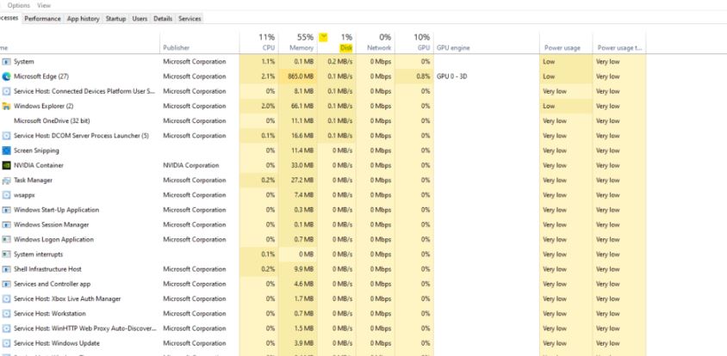
Task: Click the 865.0 MB memory value
Action: 300,77
